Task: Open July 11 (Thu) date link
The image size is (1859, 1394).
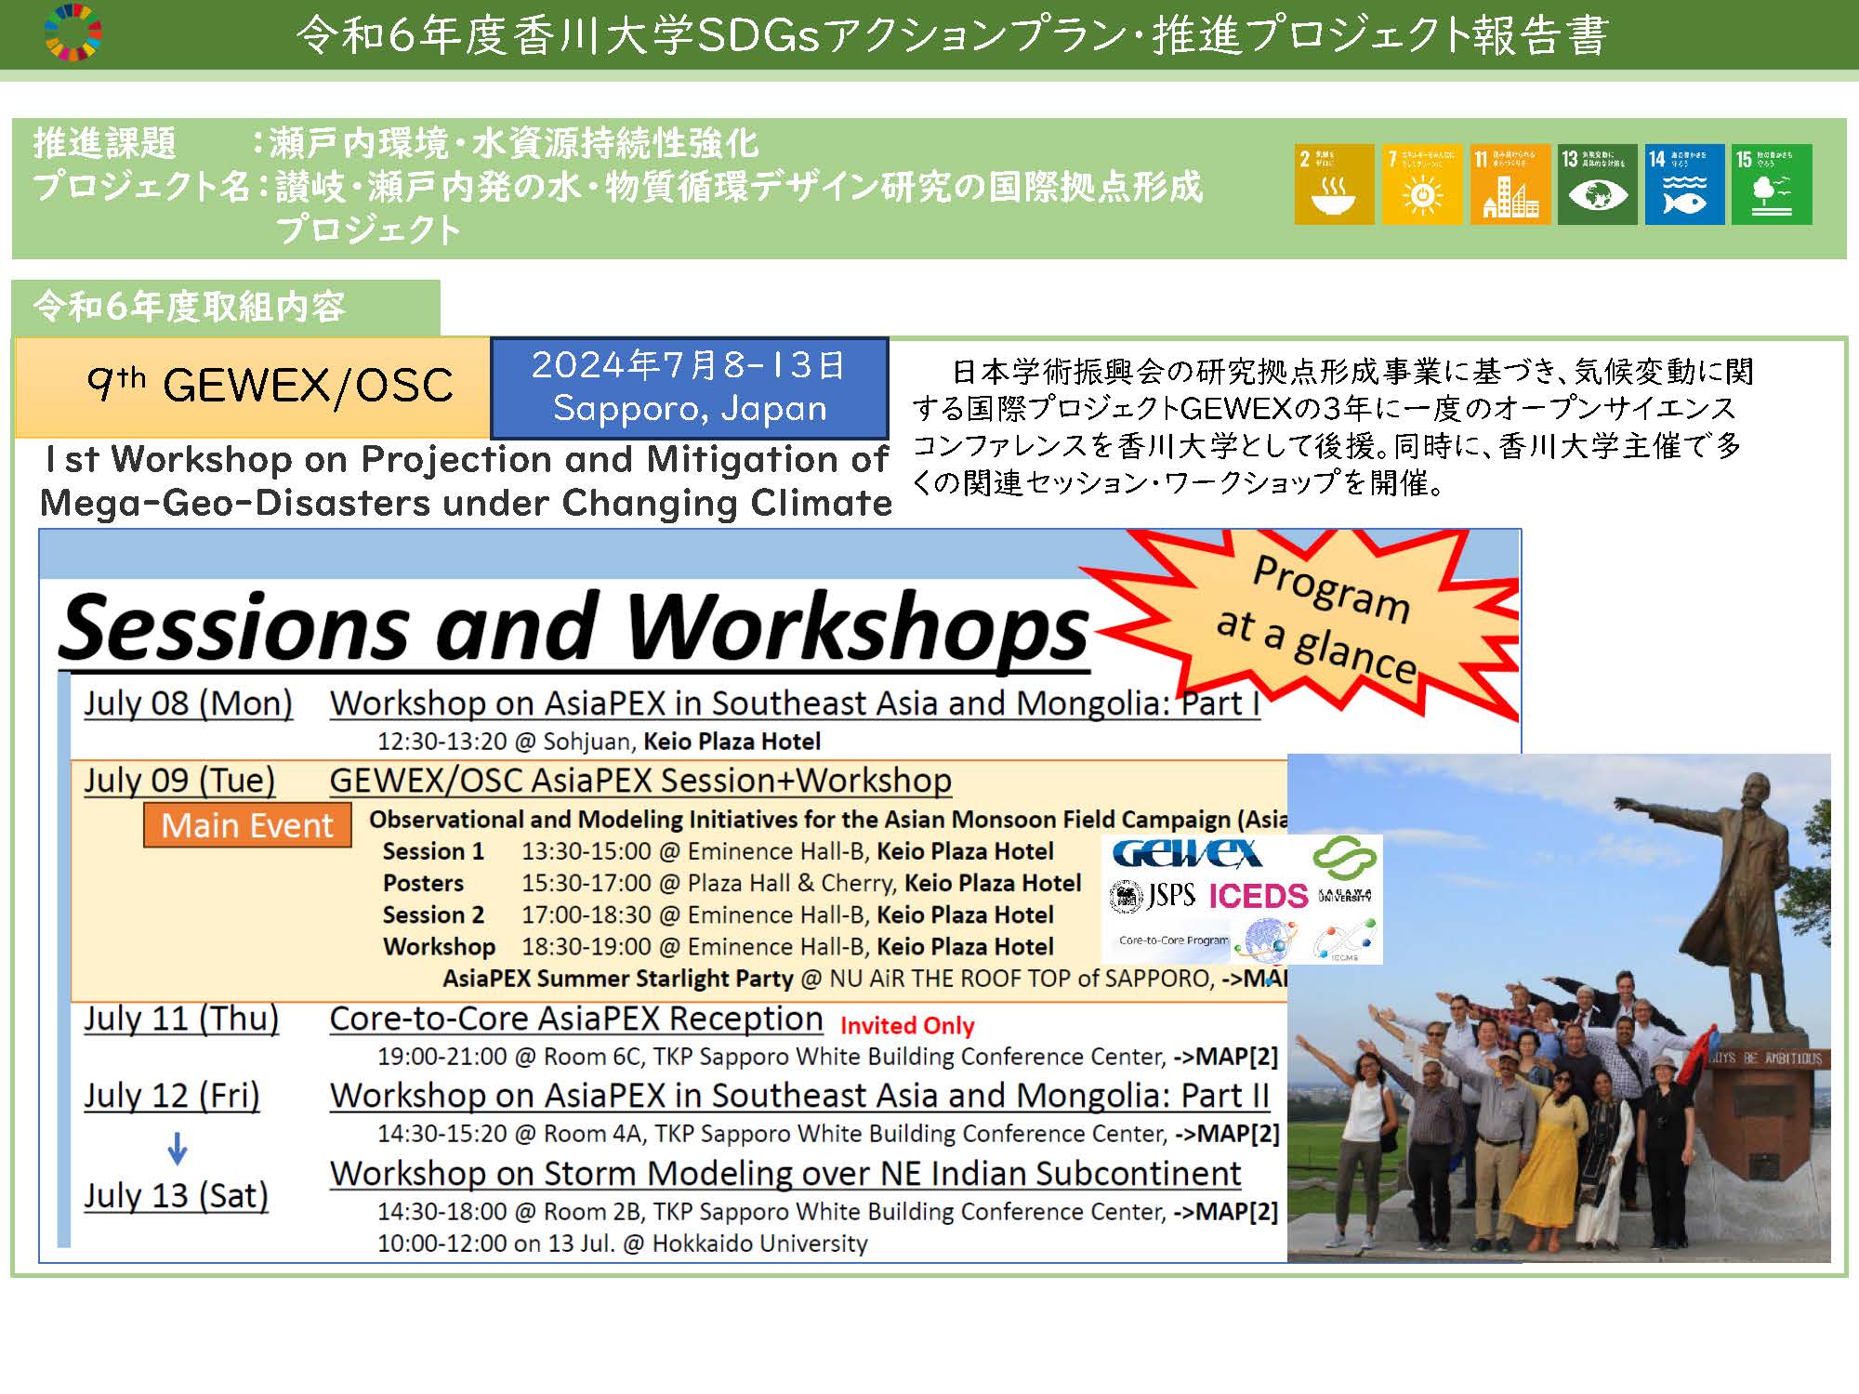Action: click(181, 1019)
